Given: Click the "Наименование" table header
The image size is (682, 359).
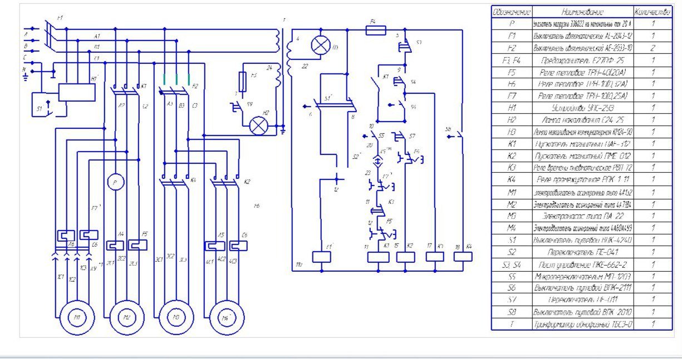Looking at the screenshot, I should pyautogui.click(x=583, y=12).
